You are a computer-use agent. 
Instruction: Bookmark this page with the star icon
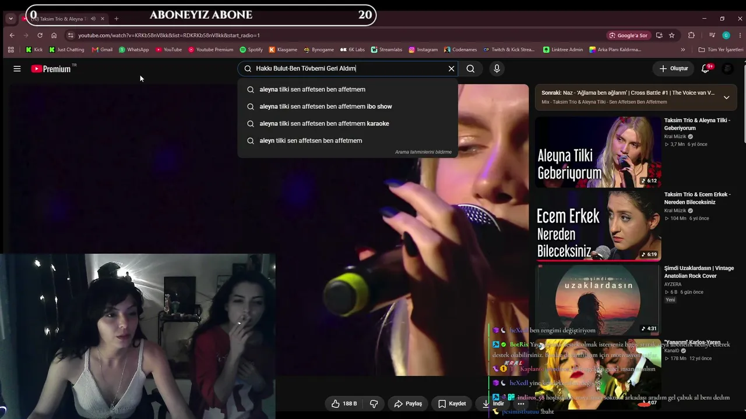coord(671,35)
